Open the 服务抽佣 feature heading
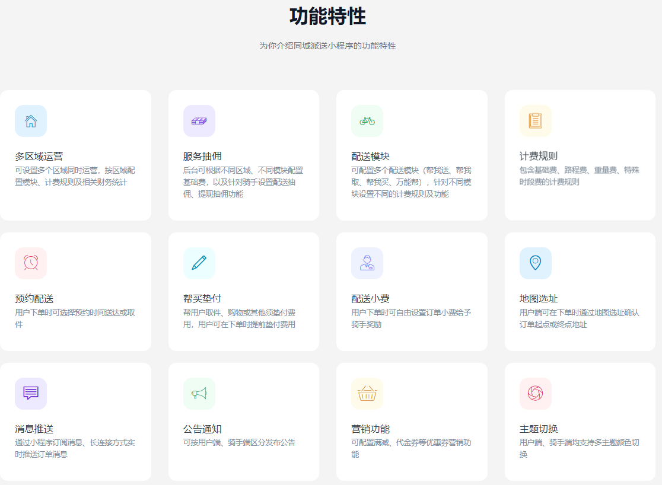 202,157
